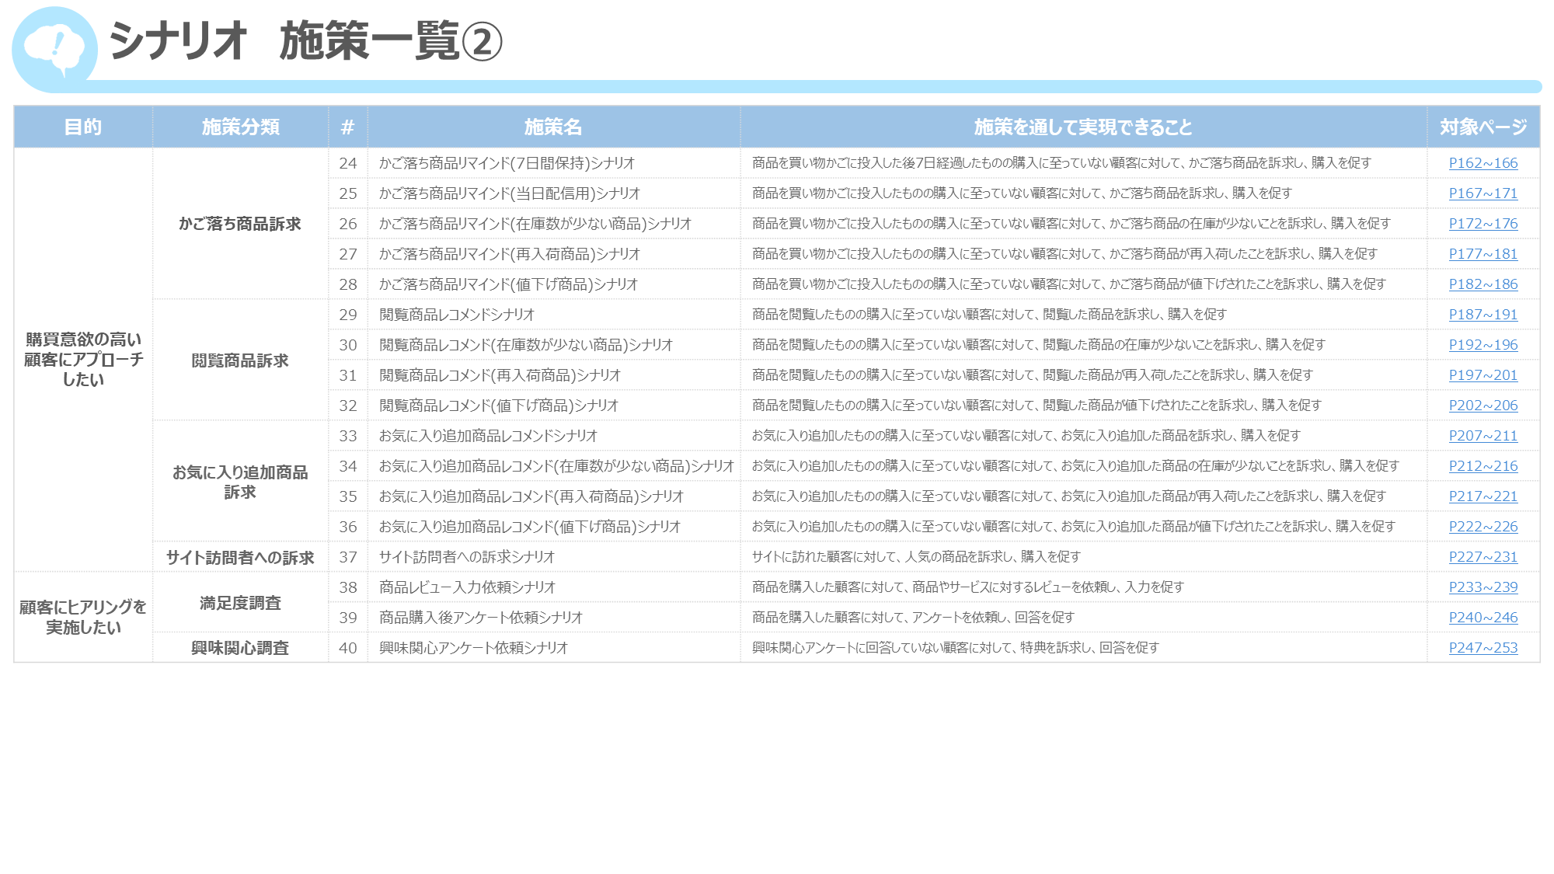Click the 施策分類 column header
The width and height of the screenshot is (1554, 874).
240,127
